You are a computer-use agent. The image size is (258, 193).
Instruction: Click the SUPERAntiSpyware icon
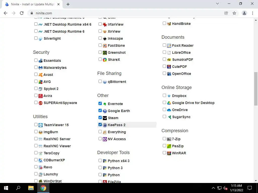(x=41, y=103)
